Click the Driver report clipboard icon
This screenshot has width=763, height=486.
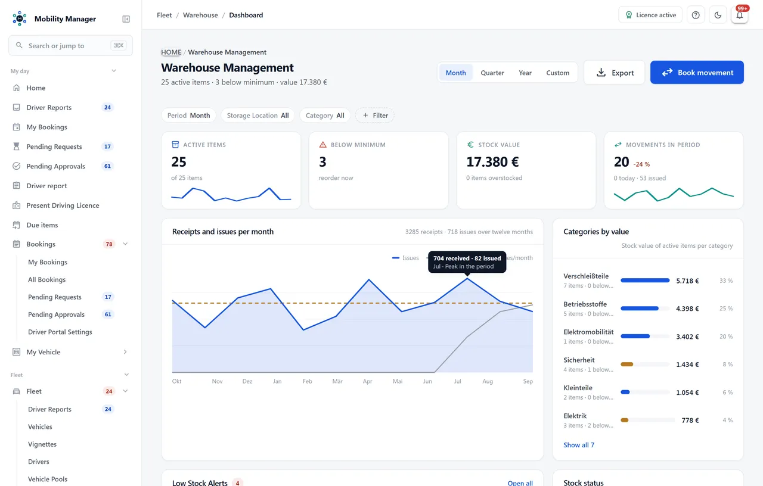(x=16, y=186)
